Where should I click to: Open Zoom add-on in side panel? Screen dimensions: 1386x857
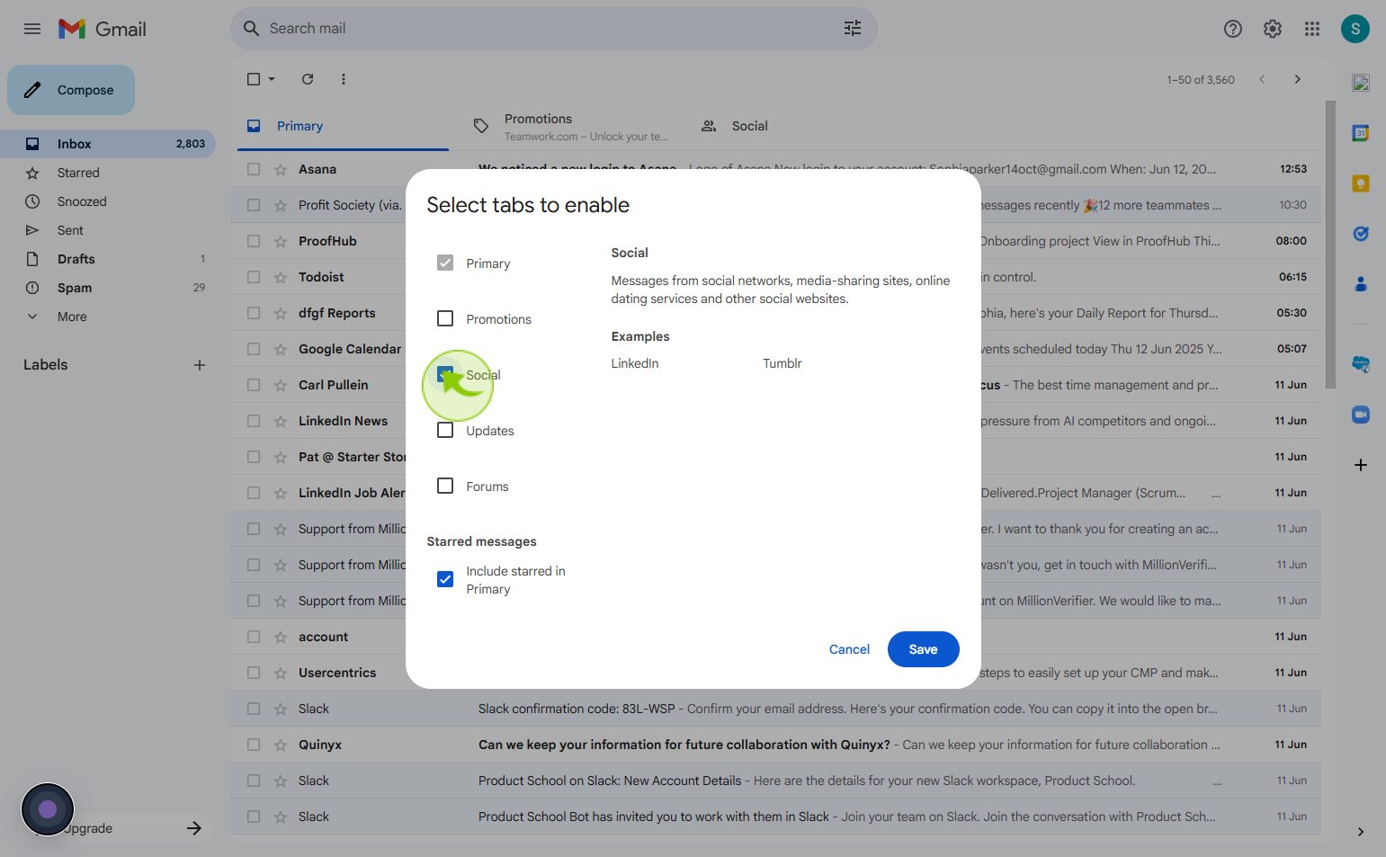click(1361, 414)
